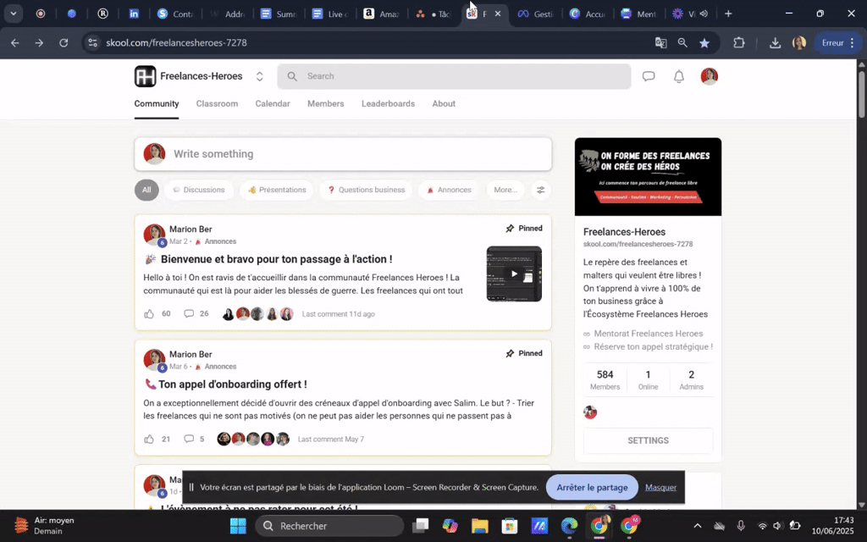Image resolution: width=867 pixels, height=542 pixels.
Task: Open the page zoom magnifier icon
Action: click(x=683, y=42)
